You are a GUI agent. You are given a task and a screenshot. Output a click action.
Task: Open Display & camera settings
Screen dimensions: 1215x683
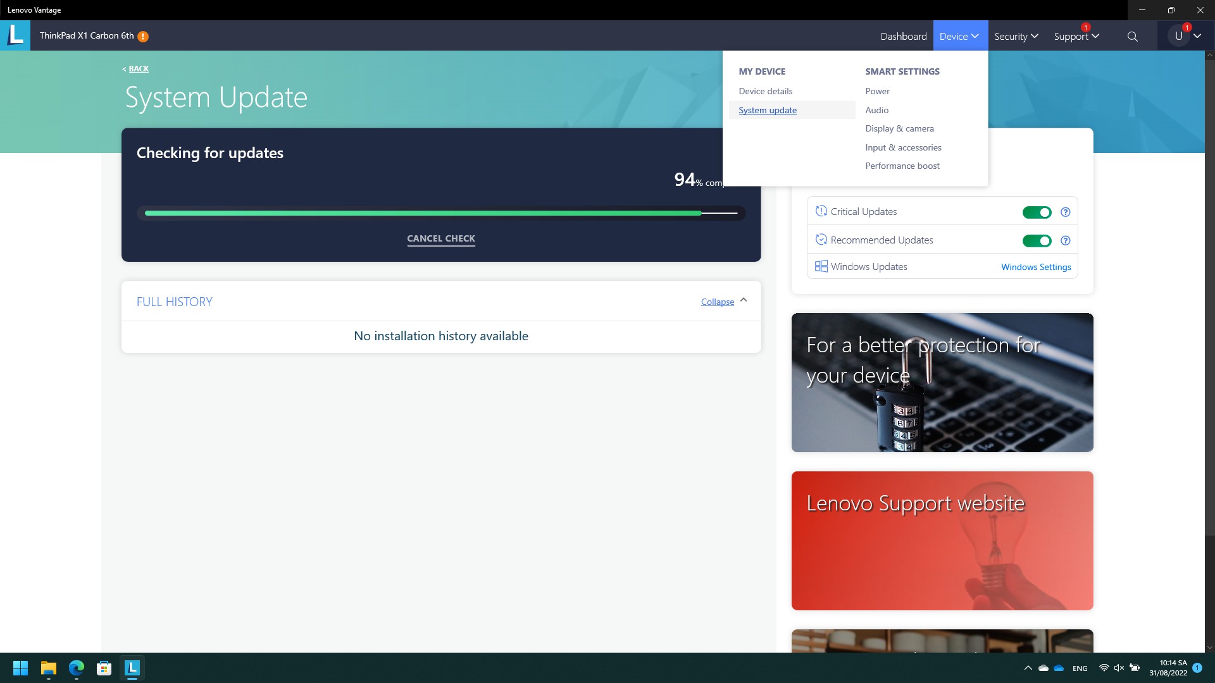[899, 128]
